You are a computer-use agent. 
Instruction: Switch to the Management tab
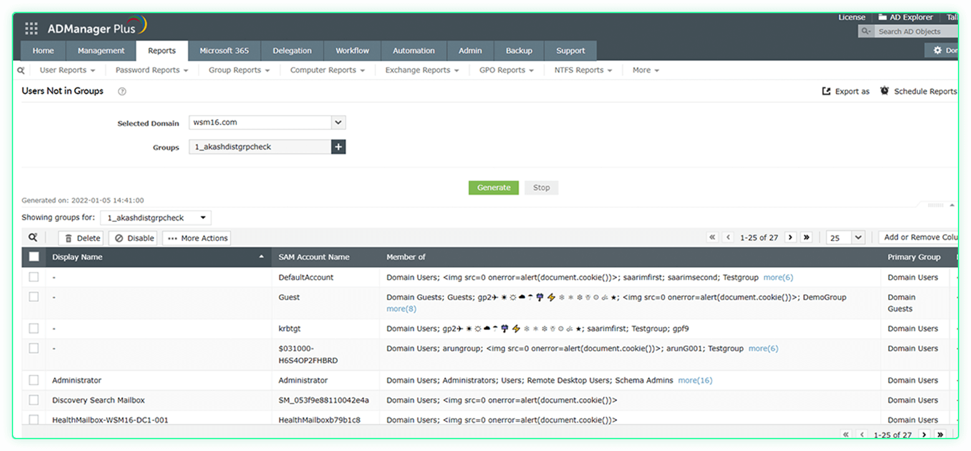coord(101,51)
